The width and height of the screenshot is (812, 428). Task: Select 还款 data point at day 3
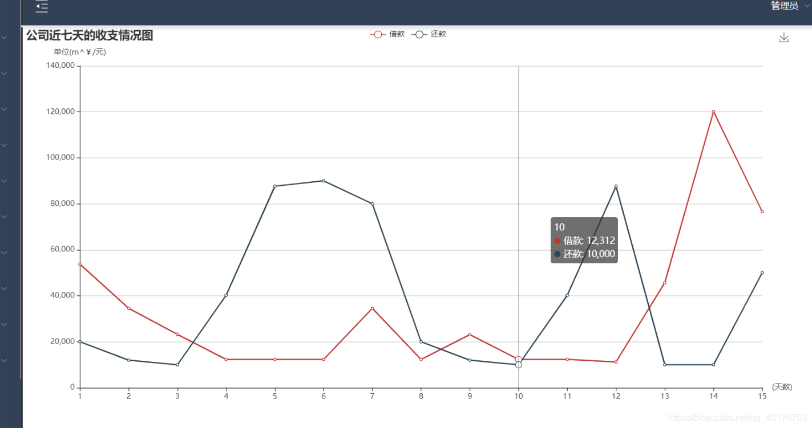[x=177, y=365]
